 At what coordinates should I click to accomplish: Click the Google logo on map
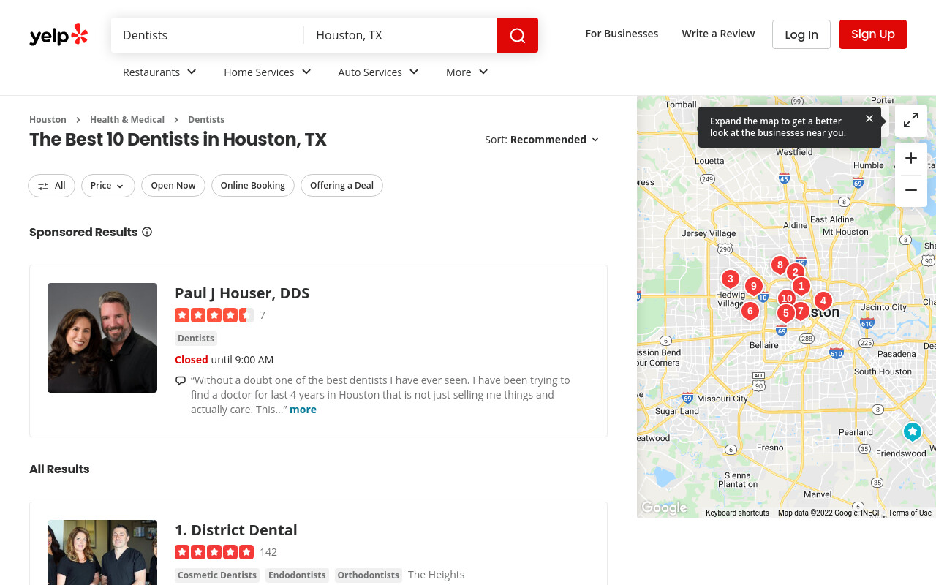click(664, 507)
